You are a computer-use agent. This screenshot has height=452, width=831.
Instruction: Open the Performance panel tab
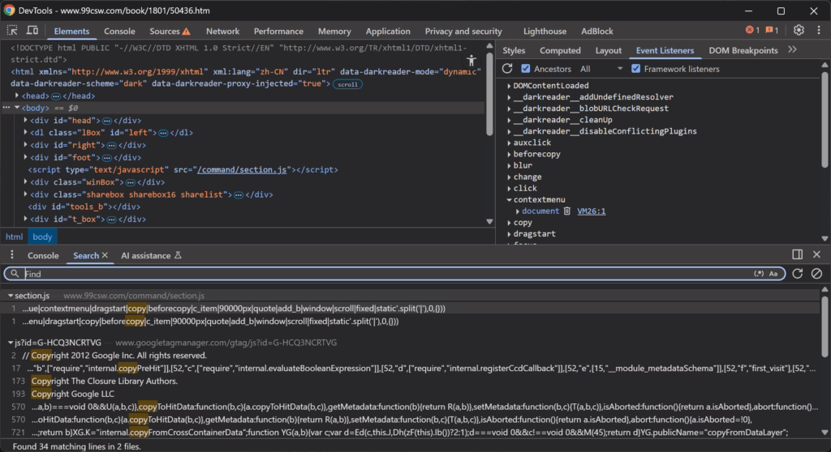tap(278, 32)
